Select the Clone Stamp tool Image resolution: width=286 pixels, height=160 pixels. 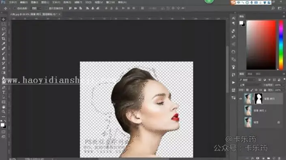coord(4,58)
